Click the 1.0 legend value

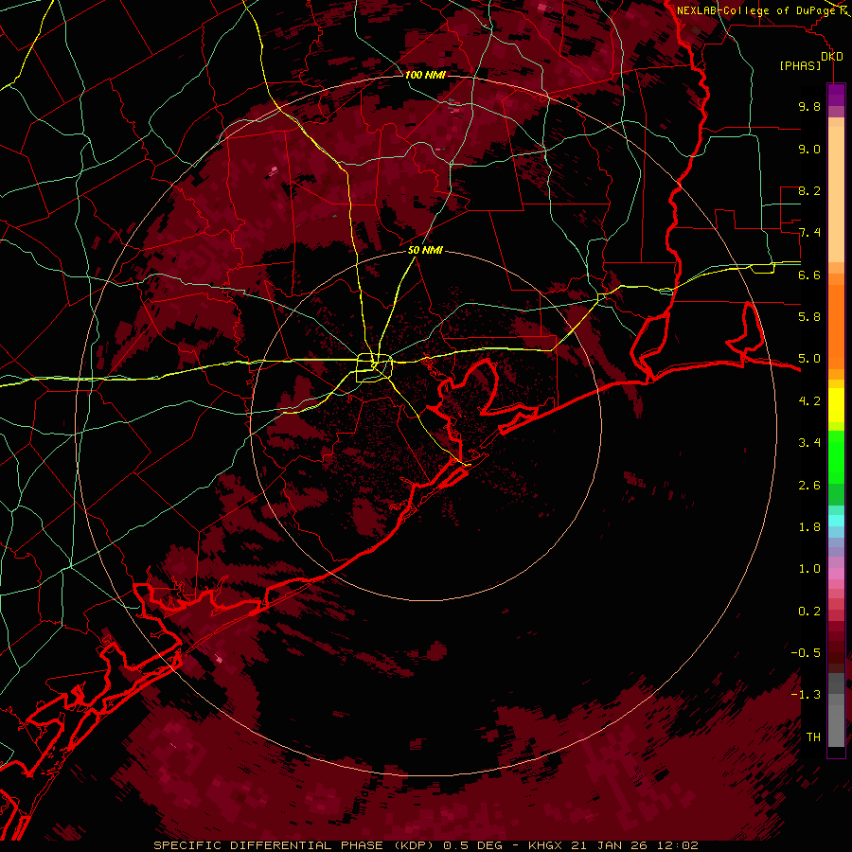coord(809,569)
